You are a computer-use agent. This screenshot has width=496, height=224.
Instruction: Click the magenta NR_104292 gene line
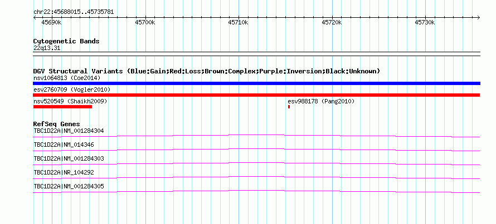(256, 177)
